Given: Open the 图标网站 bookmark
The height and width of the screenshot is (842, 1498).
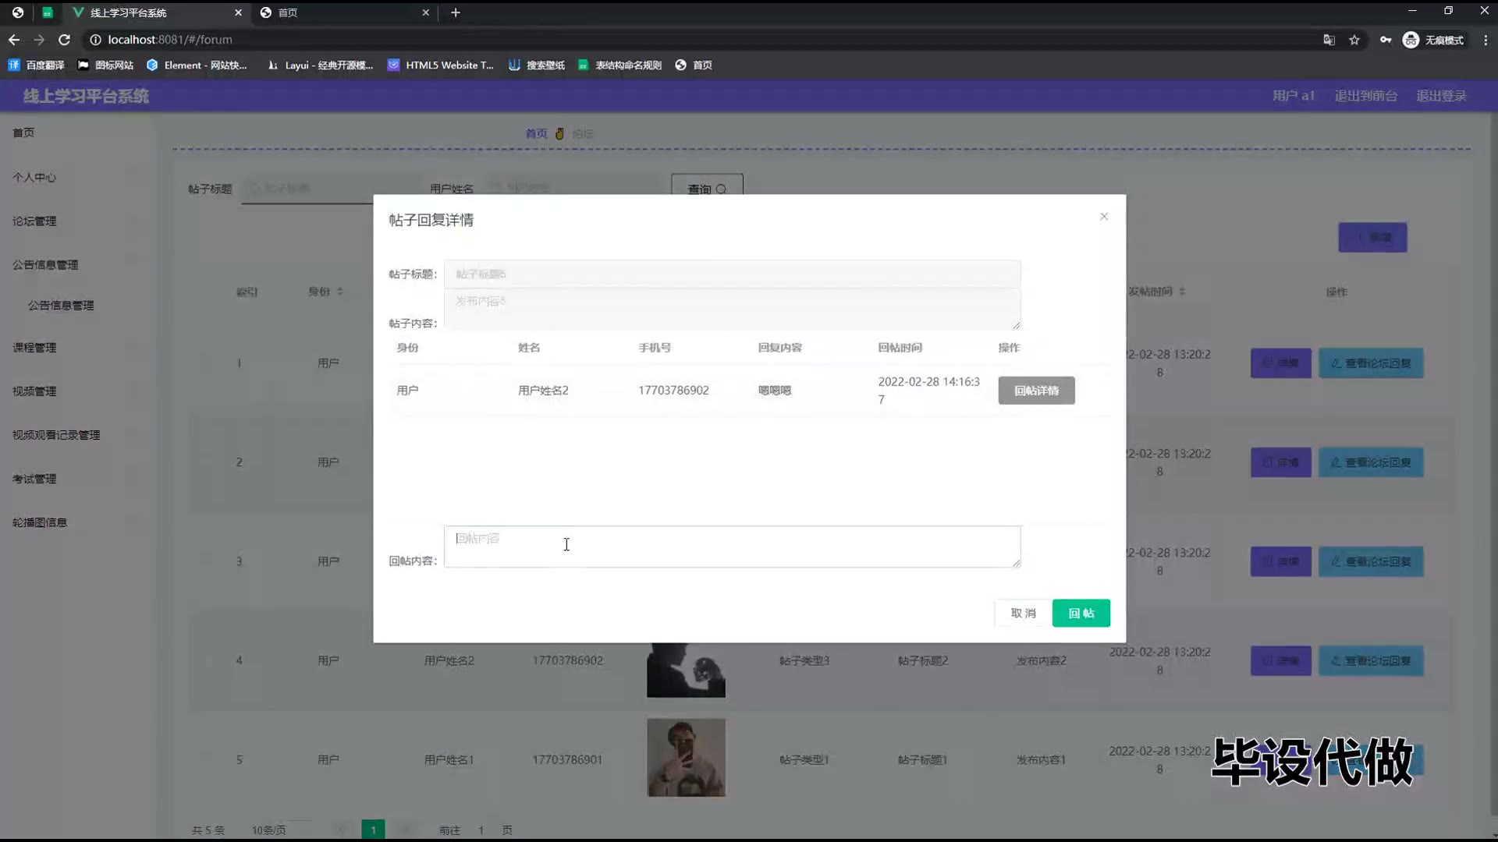Looking at the screenshot, I should (105, 65).
